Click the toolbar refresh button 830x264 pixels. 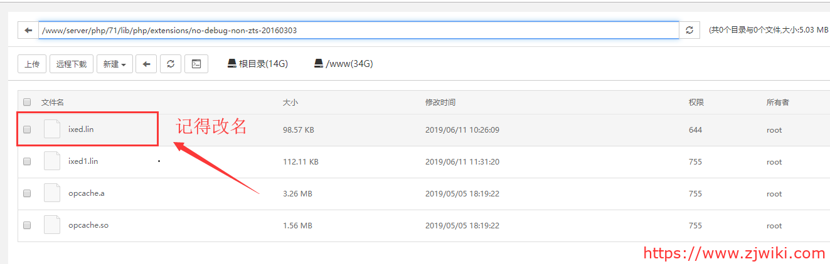point(171,64)
